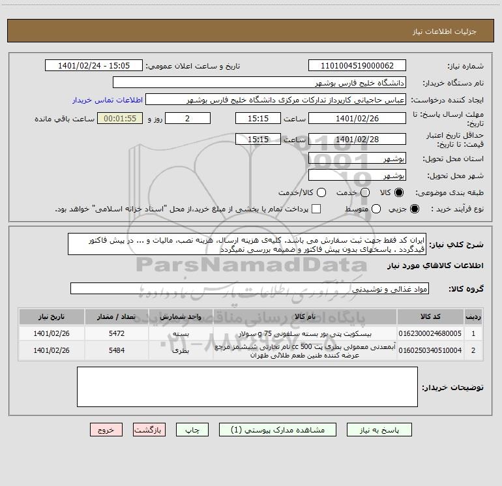Screen dimensions: 502x486
Task: Click the واحد شمارش column header
Action: coord(181,316)
